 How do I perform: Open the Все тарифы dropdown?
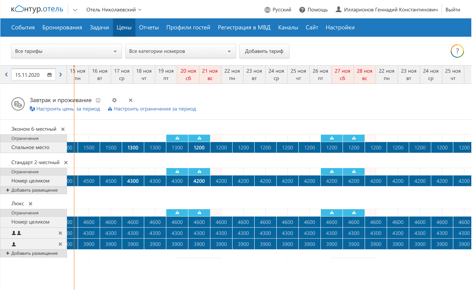point(67,51)
